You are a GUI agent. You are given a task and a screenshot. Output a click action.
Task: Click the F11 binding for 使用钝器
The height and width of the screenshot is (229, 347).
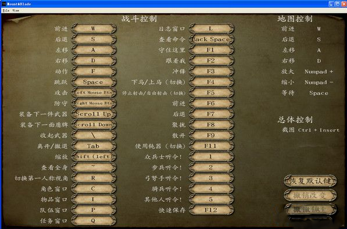click(211, 146)
